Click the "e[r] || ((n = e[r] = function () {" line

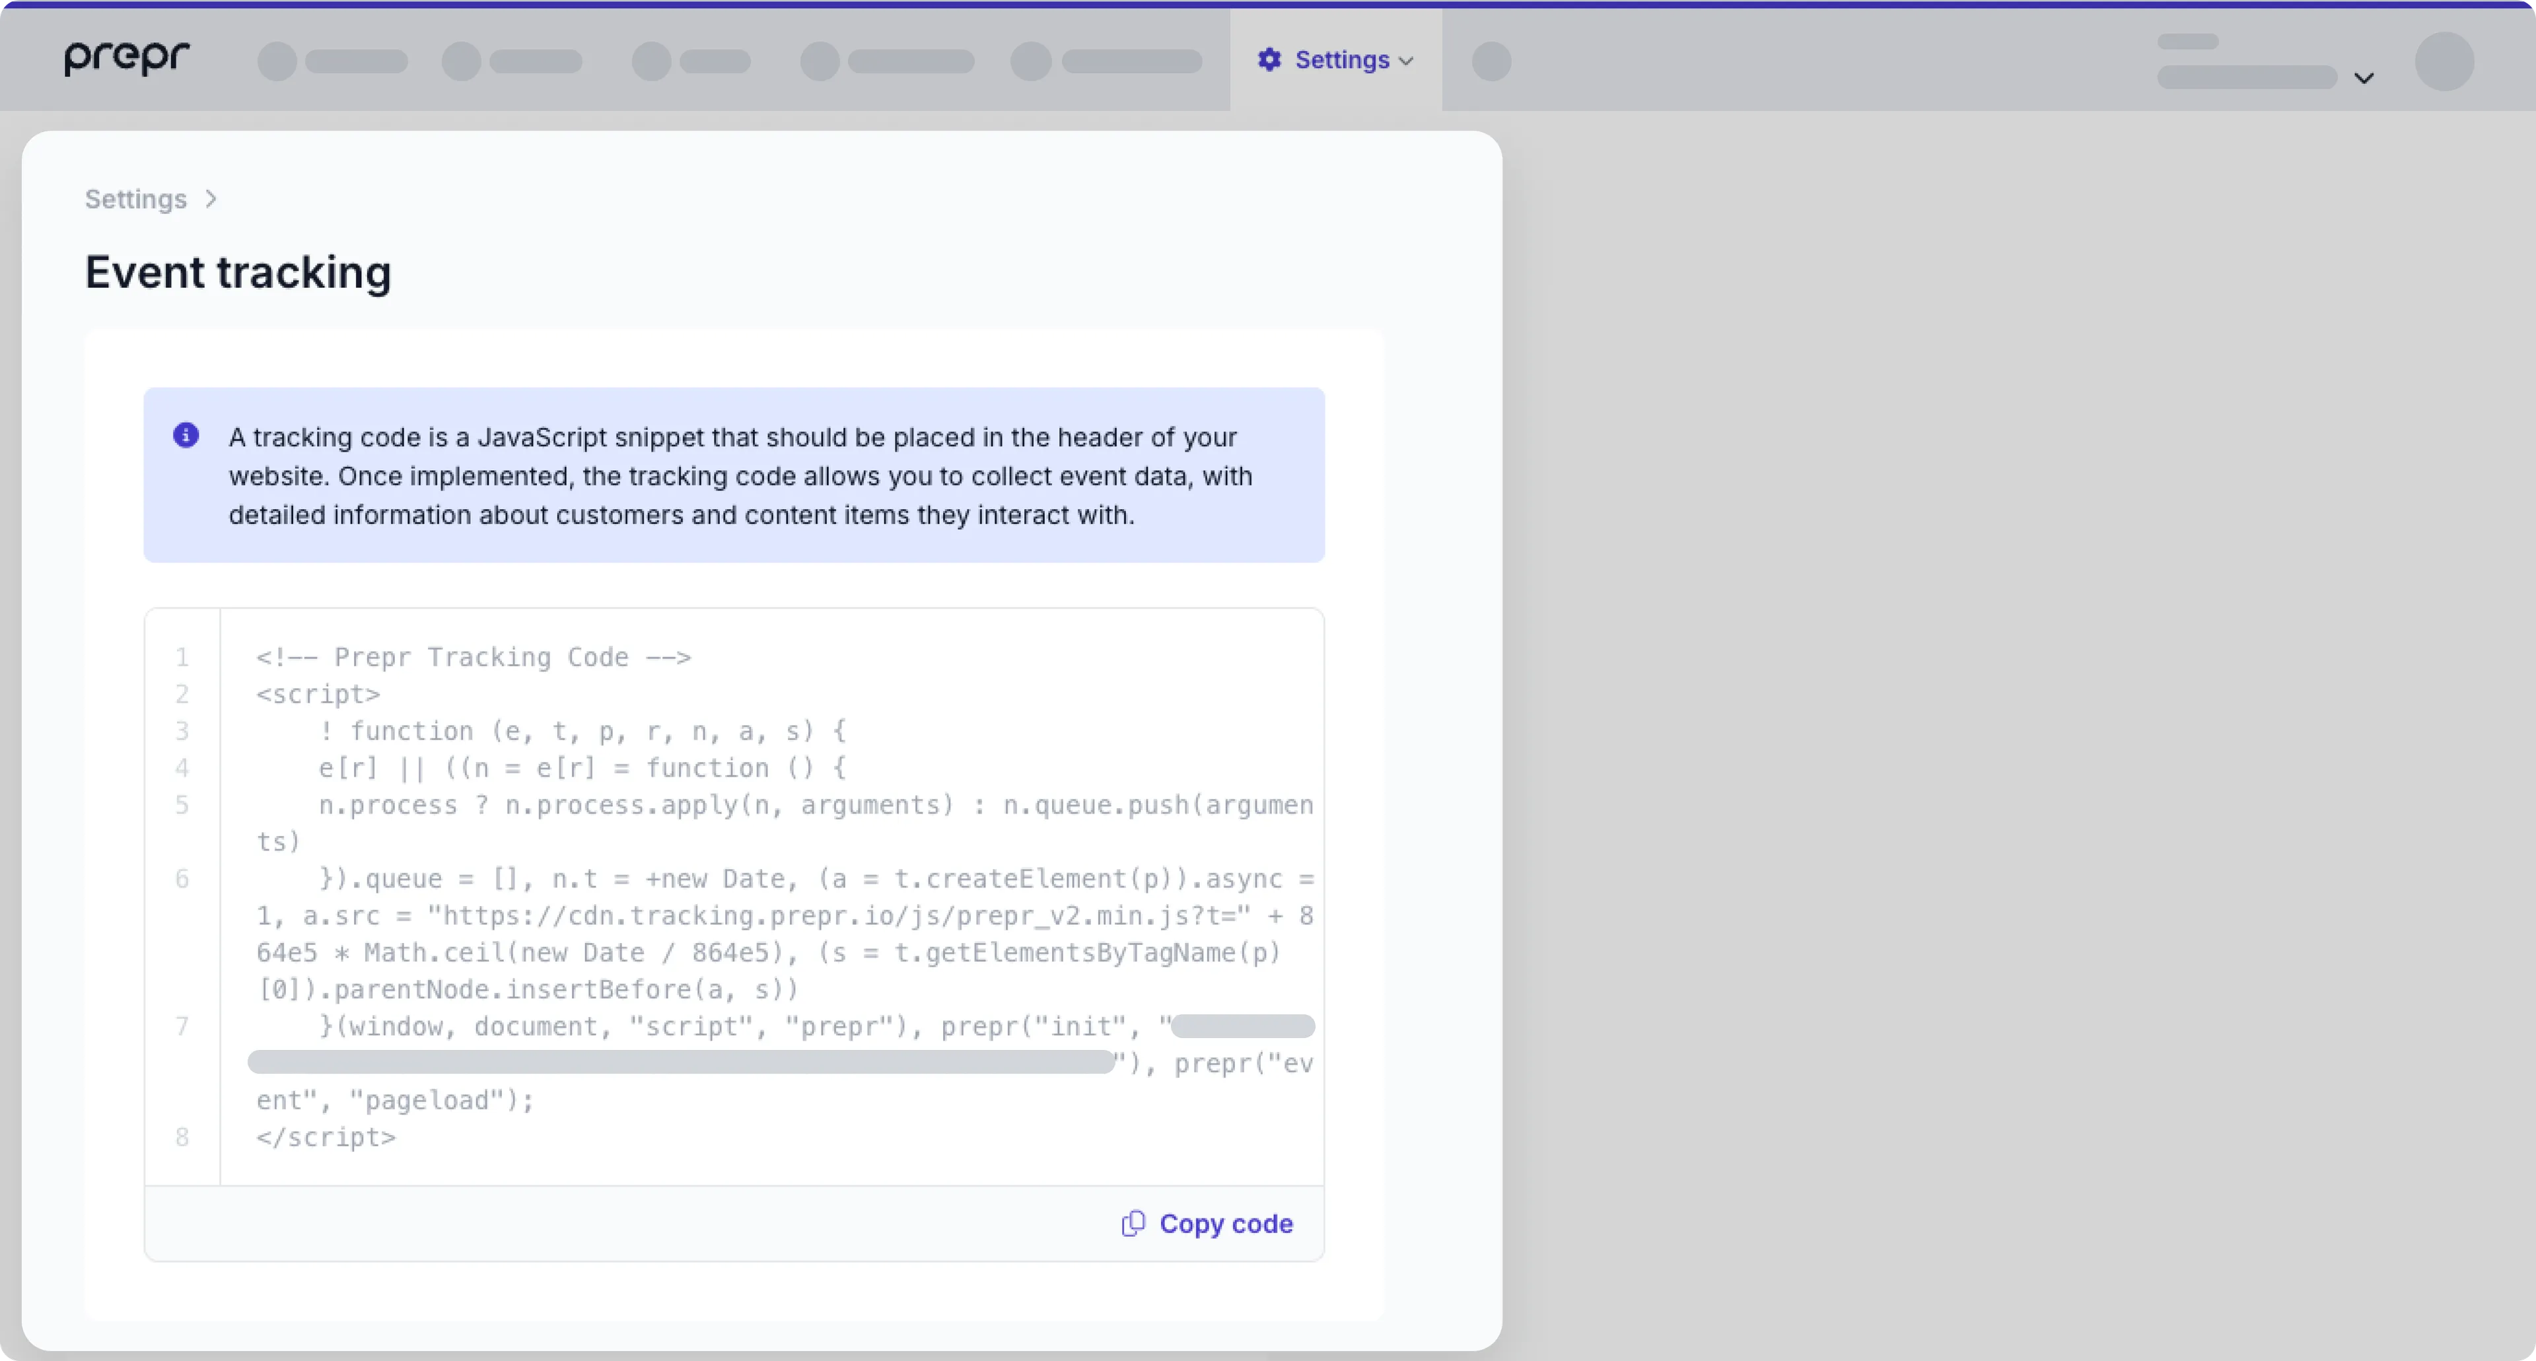point(582,767)
